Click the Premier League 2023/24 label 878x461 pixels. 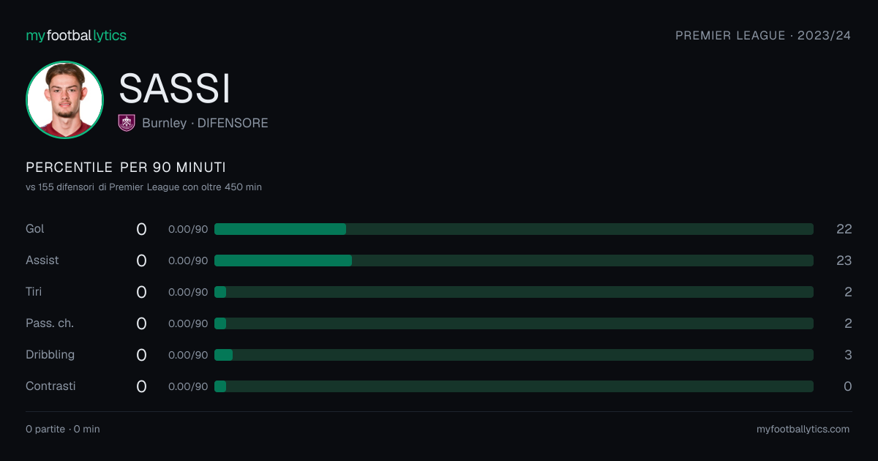tap(763, 35)
